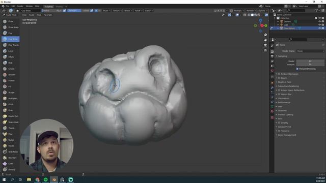Open the Render Engine dropdown
This screenshot has width=326, height=183.
point(310,51)
